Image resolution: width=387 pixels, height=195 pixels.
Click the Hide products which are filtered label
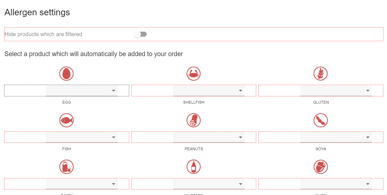click(43, 34)
